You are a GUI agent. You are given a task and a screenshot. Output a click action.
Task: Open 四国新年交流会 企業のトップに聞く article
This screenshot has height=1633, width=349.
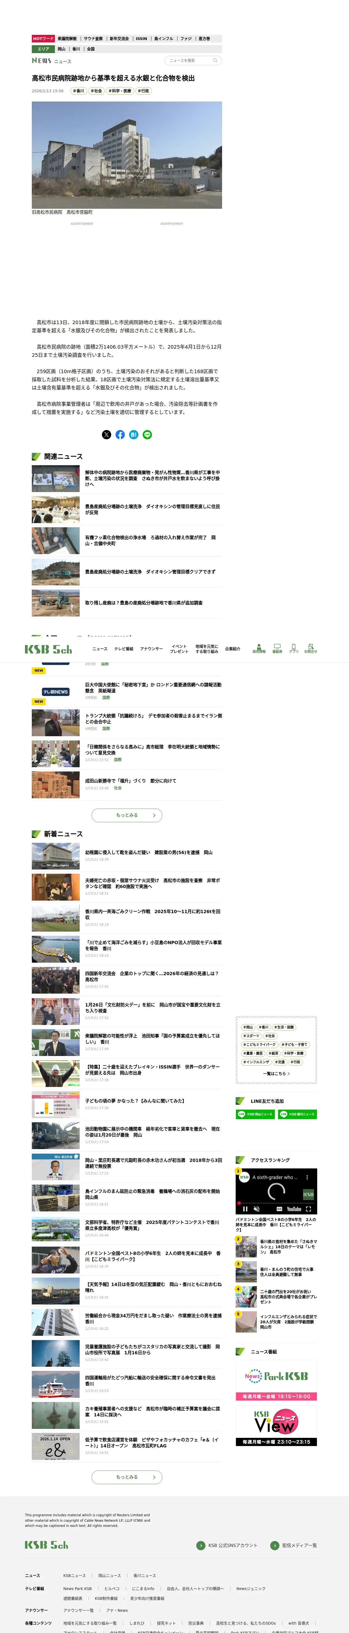click(127, 980)
